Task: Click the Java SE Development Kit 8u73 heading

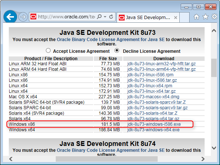Action: point(107,33)
